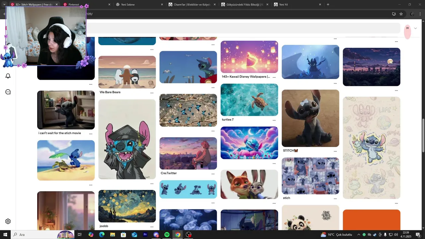
Task: Expand Pinterest account chevron next to H avatar
Action: coord(415,28)
